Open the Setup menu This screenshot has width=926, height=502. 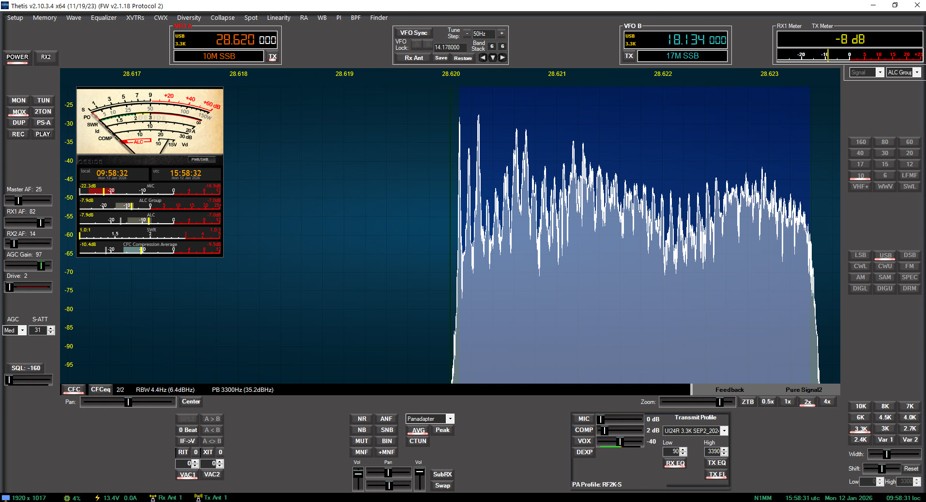coord(15,18)
